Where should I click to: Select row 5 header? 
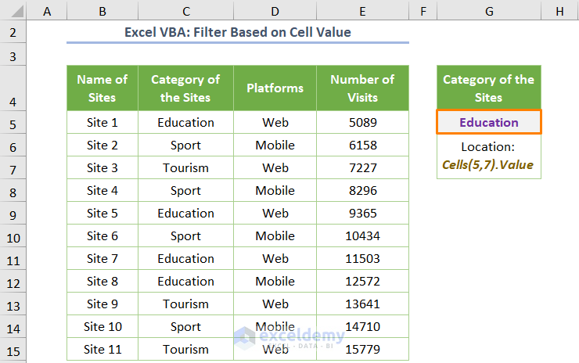coord(13,123)
